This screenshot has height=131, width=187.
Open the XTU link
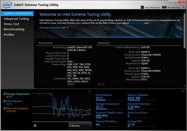coord(151,23)
